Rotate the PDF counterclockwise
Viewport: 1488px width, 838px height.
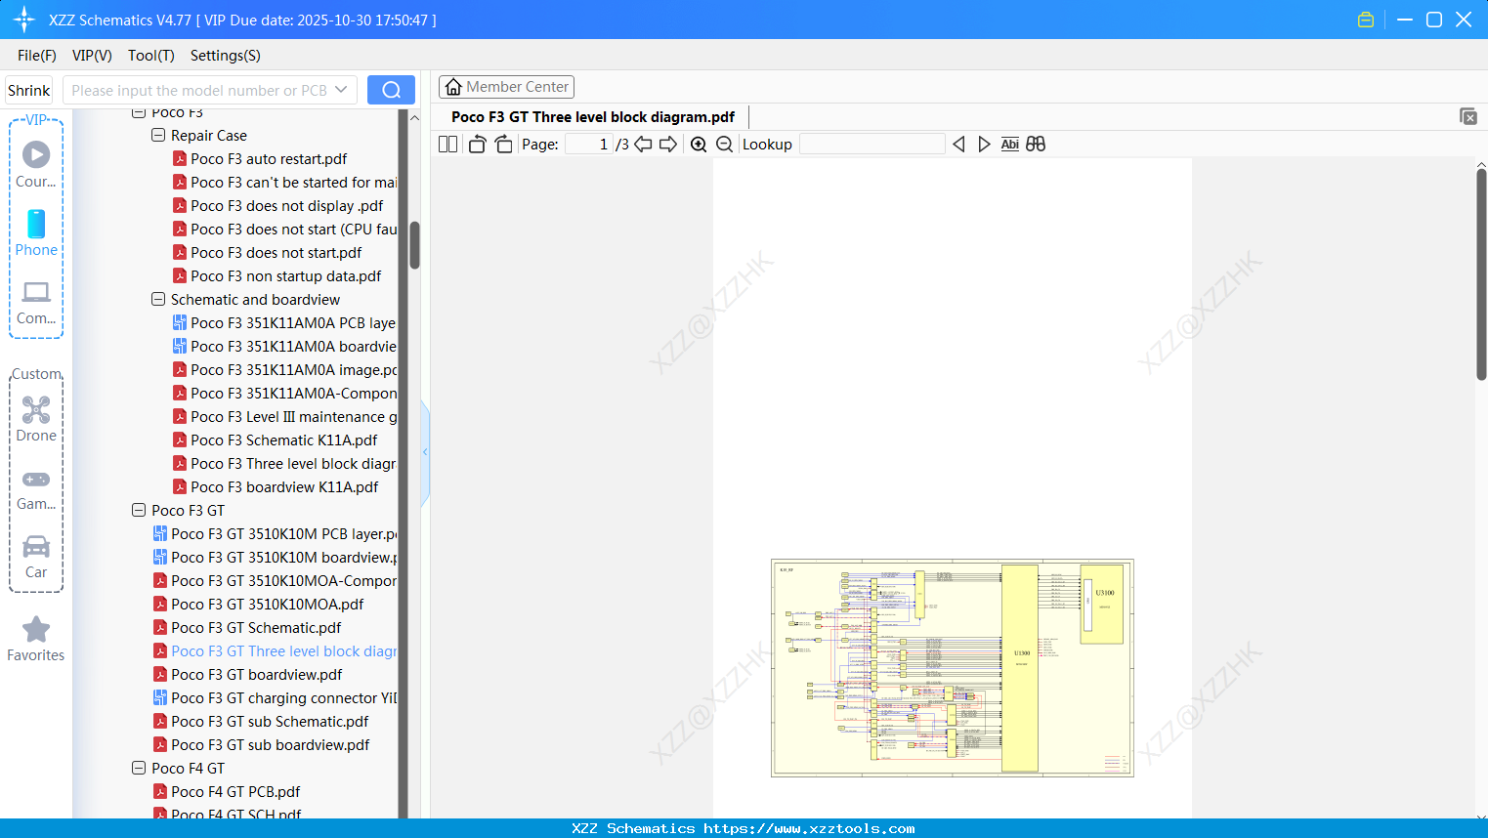coord(476,144)
